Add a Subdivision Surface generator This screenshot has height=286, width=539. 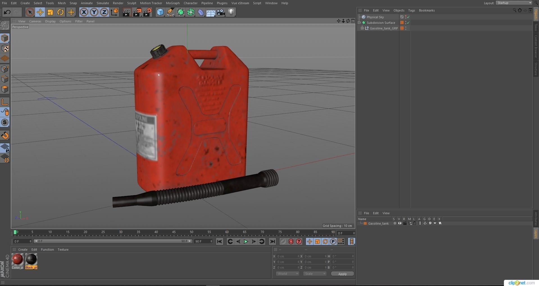pos(181,12)
